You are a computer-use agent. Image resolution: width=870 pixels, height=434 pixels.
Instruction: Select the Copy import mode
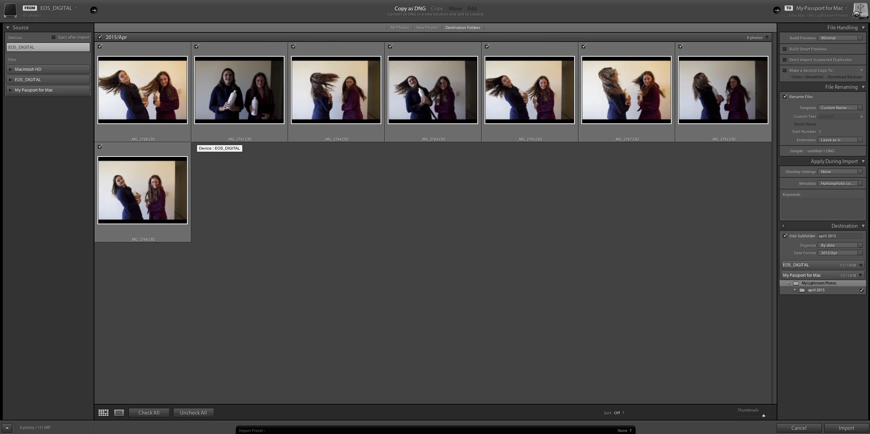[437, 8]
